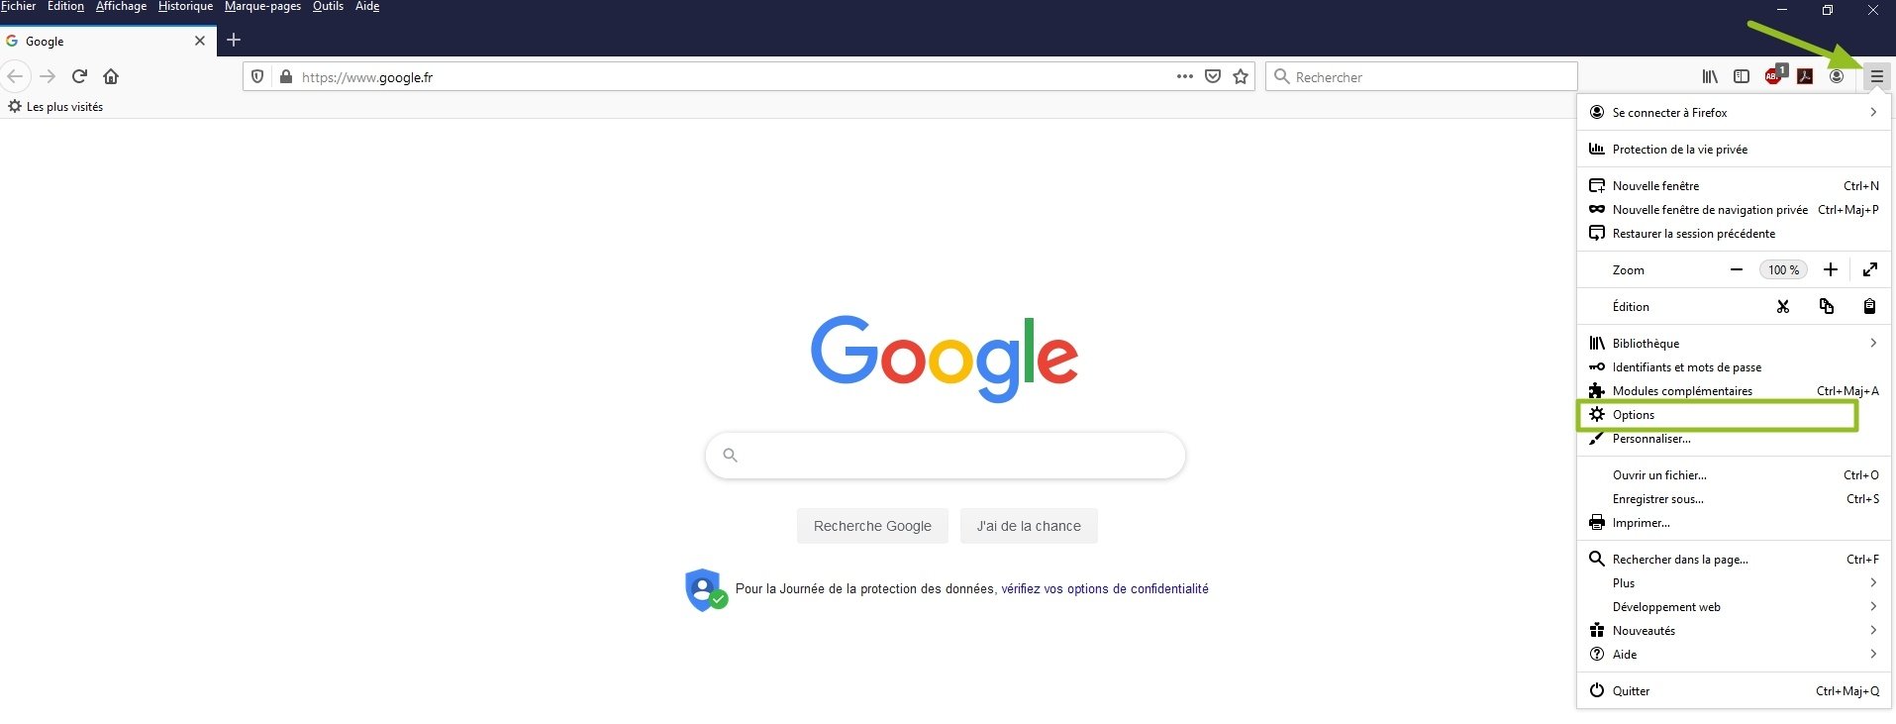Expand Développement web submenu

click(1734, 606)
